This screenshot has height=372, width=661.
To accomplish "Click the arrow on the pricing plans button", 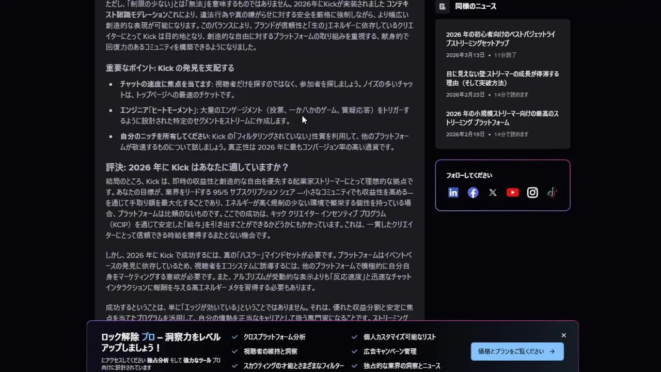I will (552, 351).
